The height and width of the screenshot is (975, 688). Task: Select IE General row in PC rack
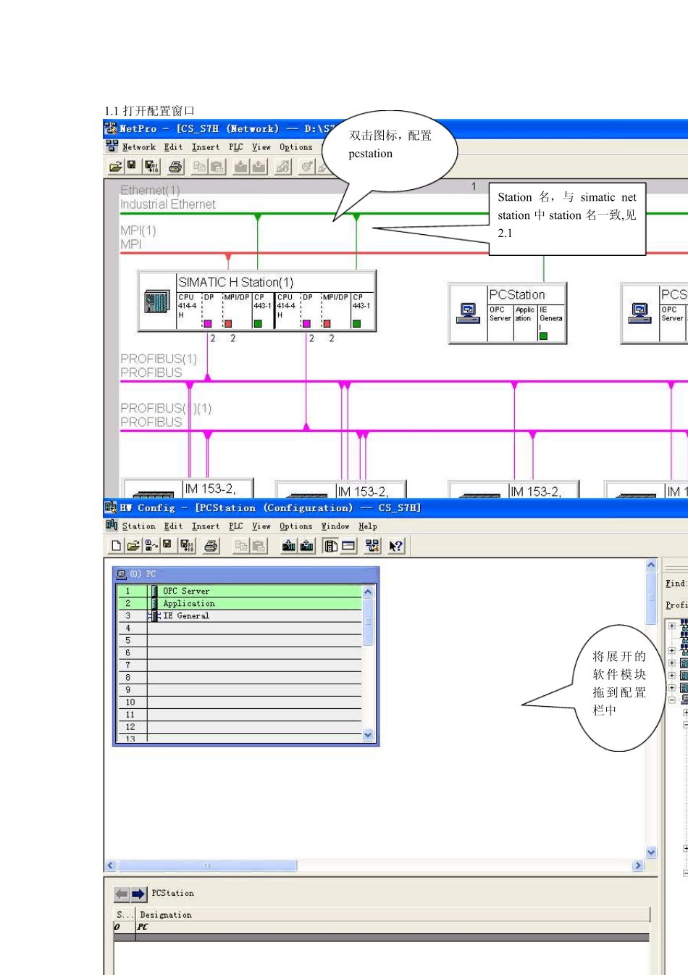pyautogui.click(x=240, y=615)
